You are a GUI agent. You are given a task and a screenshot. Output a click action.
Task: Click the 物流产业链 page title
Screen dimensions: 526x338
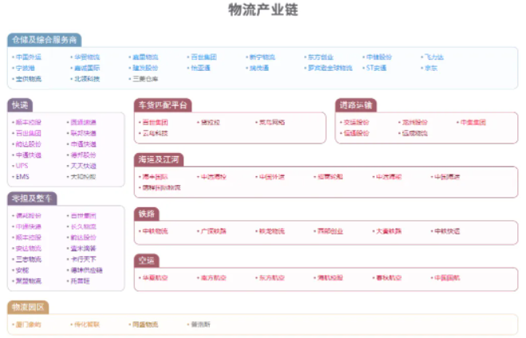262,10
